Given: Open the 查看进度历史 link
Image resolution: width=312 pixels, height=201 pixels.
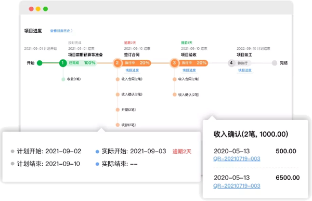Looking at the screenshot, I should point(61,31).
